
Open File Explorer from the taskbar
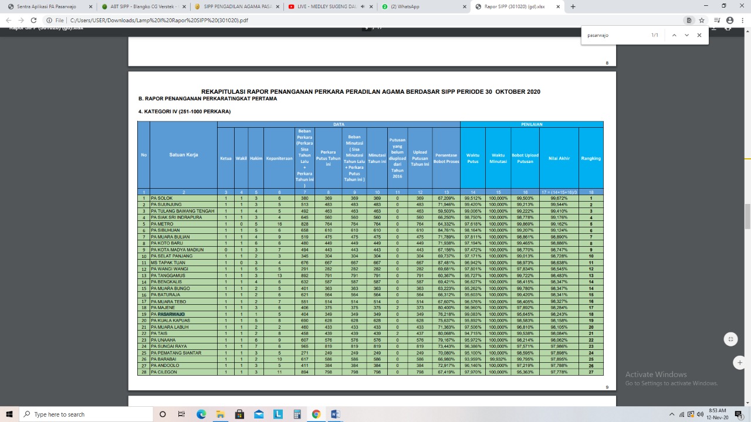point(220,414)
